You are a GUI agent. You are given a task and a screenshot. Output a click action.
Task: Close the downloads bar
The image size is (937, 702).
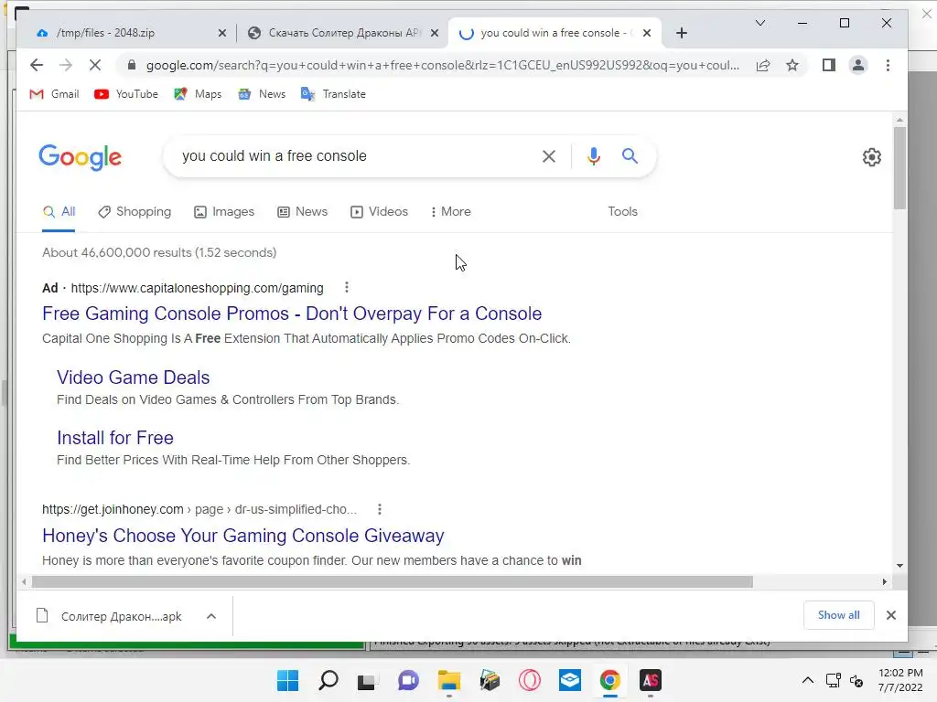pyautogui.click(x=891, y=615)
